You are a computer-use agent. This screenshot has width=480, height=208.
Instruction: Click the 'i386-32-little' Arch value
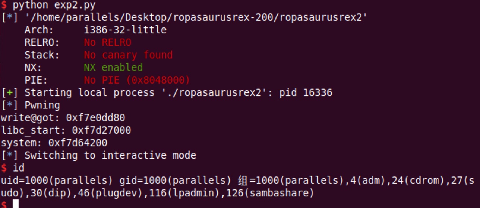125,30
